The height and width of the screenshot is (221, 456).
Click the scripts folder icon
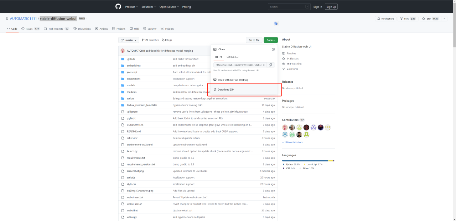tap(123, 98)
